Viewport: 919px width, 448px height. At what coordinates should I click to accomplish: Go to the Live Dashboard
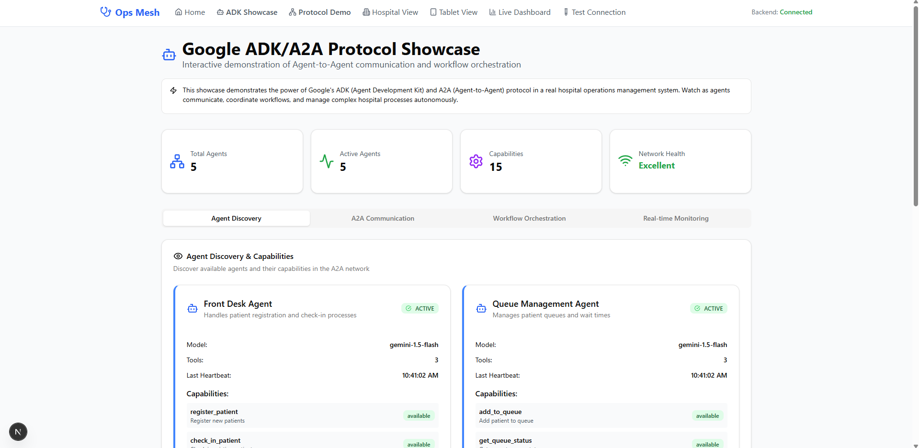[520, 12]
